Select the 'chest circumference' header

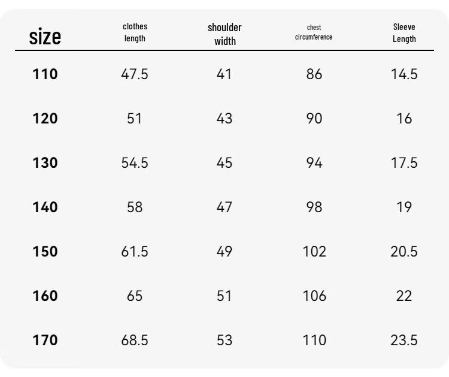pyautogui.click(x=314, y=32)
